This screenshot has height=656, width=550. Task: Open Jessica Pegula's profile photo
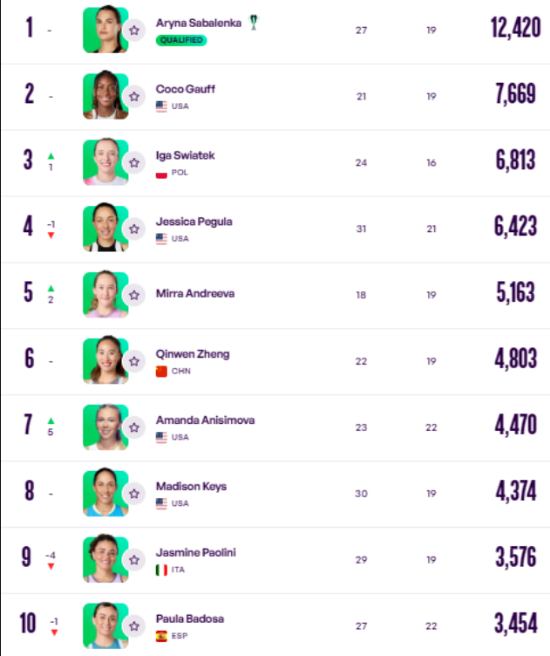105,227
